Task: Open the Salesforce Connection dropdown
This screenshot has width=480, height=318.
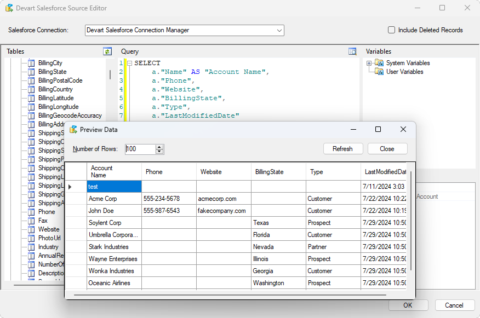Action: tap(279, 30)
